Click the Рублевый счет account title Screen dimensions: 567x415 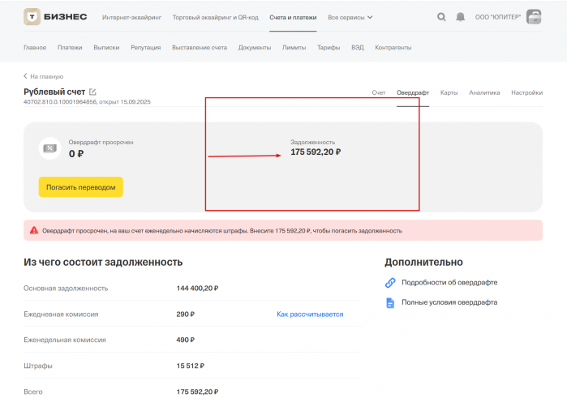pos(54,92)
